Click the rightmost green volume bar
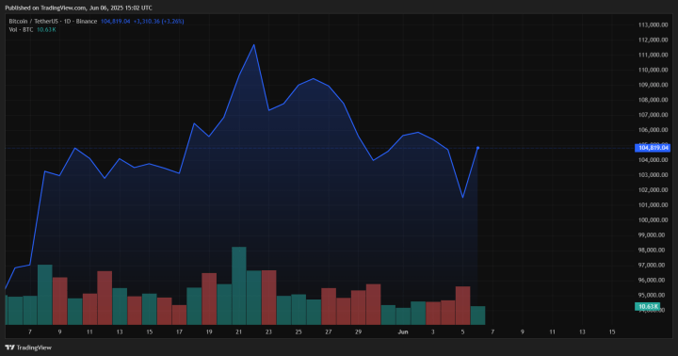Viewport: 678px width, 356px height. coord(477,316)
